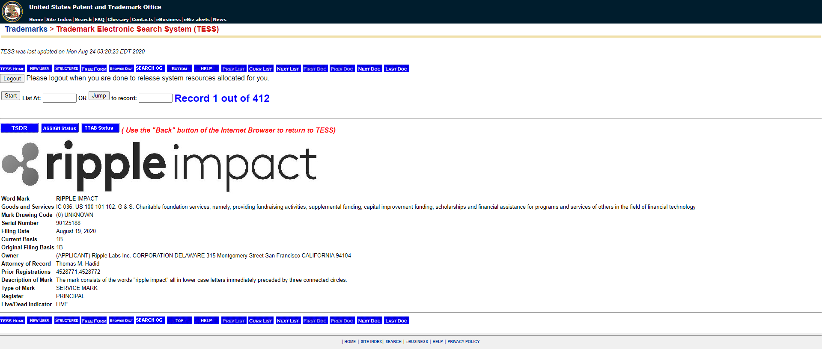This screenshot has height=349, width=822.
Task: Open top Structured search button
Action: click(x=67, y=68)
